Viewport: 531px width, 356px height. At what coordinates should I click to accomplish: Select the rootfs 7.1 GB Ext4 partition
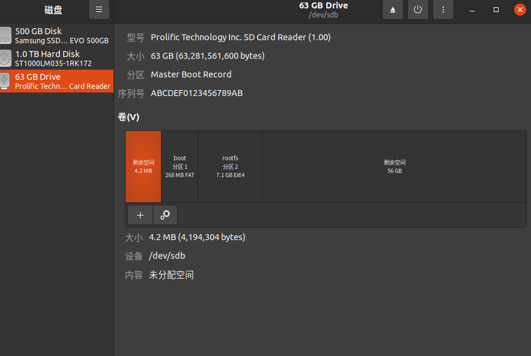point(230,166)
